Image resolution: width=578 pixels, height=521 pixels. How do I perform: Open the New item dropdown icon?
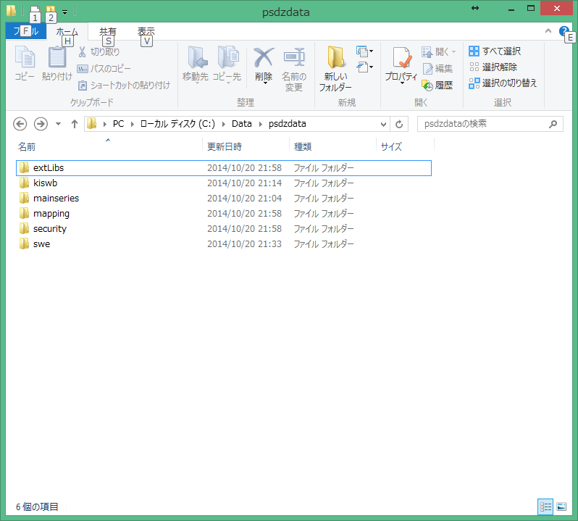tap(364, 51)
